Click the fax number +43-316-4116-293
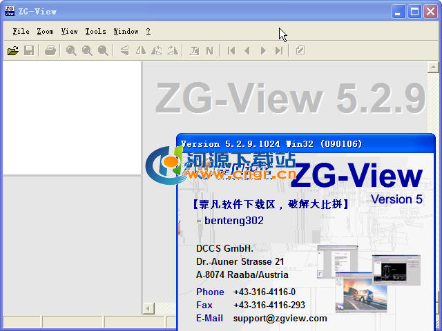Viewport: 442px width, 331px height. pyautogui.click(x=269, y=305)
